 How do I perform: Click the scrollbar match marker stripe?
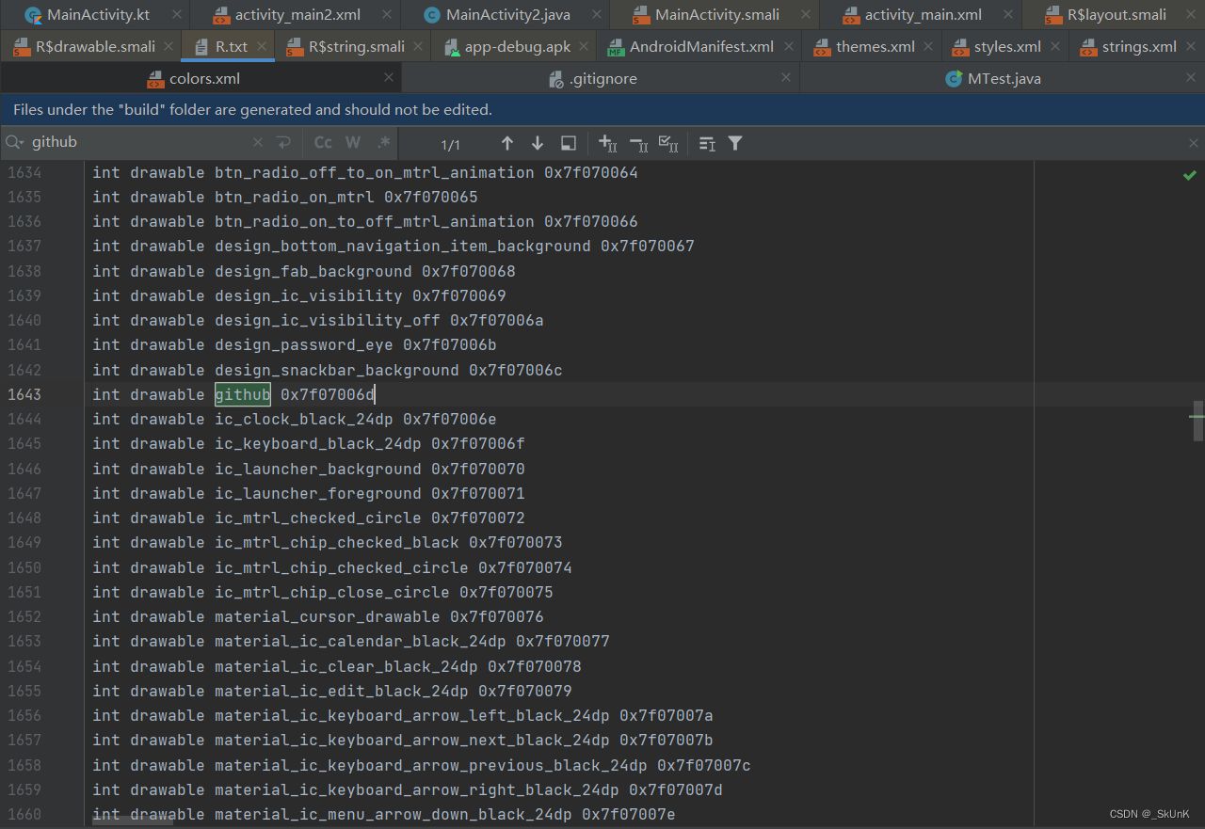(1197, 414)
